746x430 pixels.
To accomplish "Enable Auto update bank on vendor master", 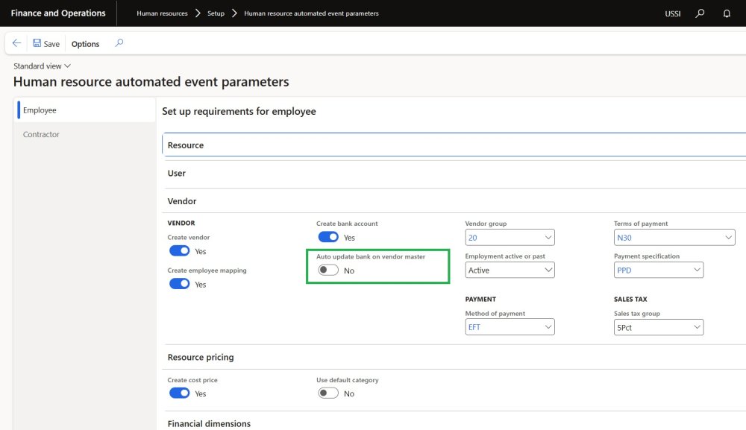I will point(328,271).
